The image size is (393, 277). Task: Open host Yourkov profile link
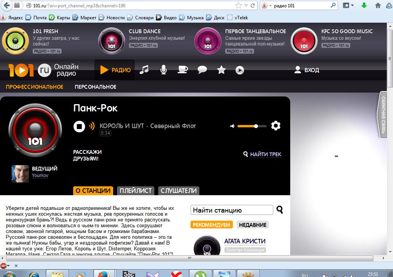(x=40, y=175)
